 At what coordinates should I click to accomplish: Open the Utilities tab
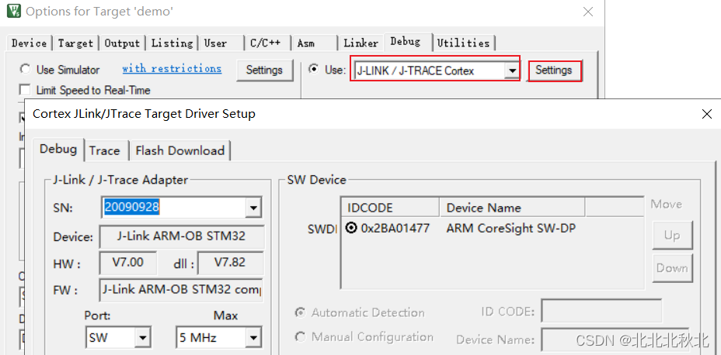click(463, 43)
